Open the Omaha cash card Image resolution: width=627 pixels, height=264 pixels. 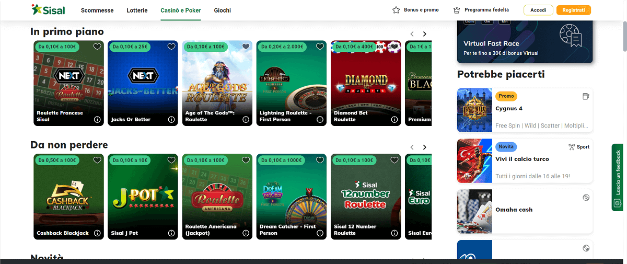tap(525, 211)
